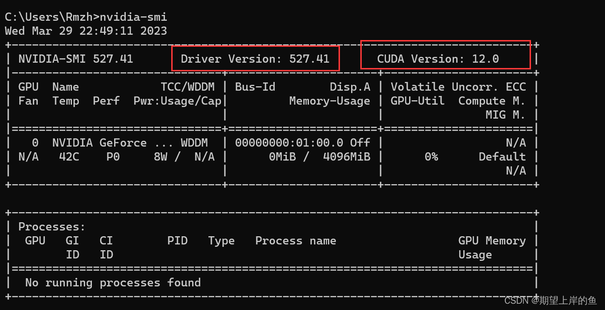Click the Memory-Usage header text

click(x=330, y=101)
